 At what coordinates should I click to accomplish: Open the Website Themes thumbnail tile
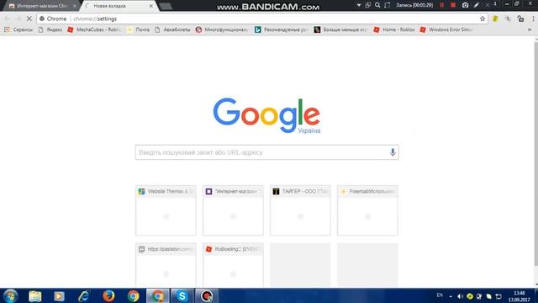(x=166, y=210)
